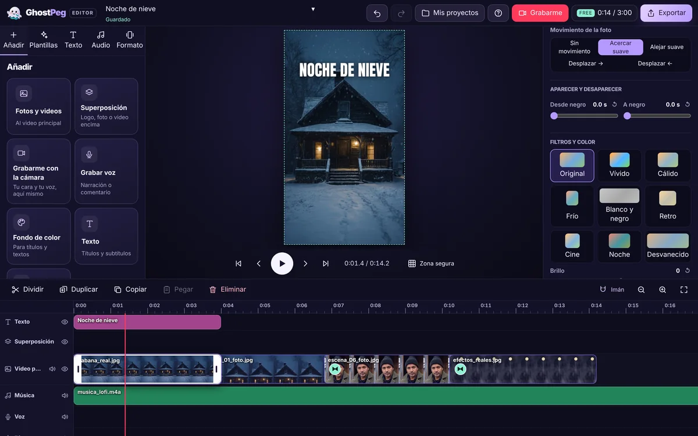The width and height of the screenshot is (698, 436).
Task: Click the Desde negro slider handle
Action: pos(554,116)
